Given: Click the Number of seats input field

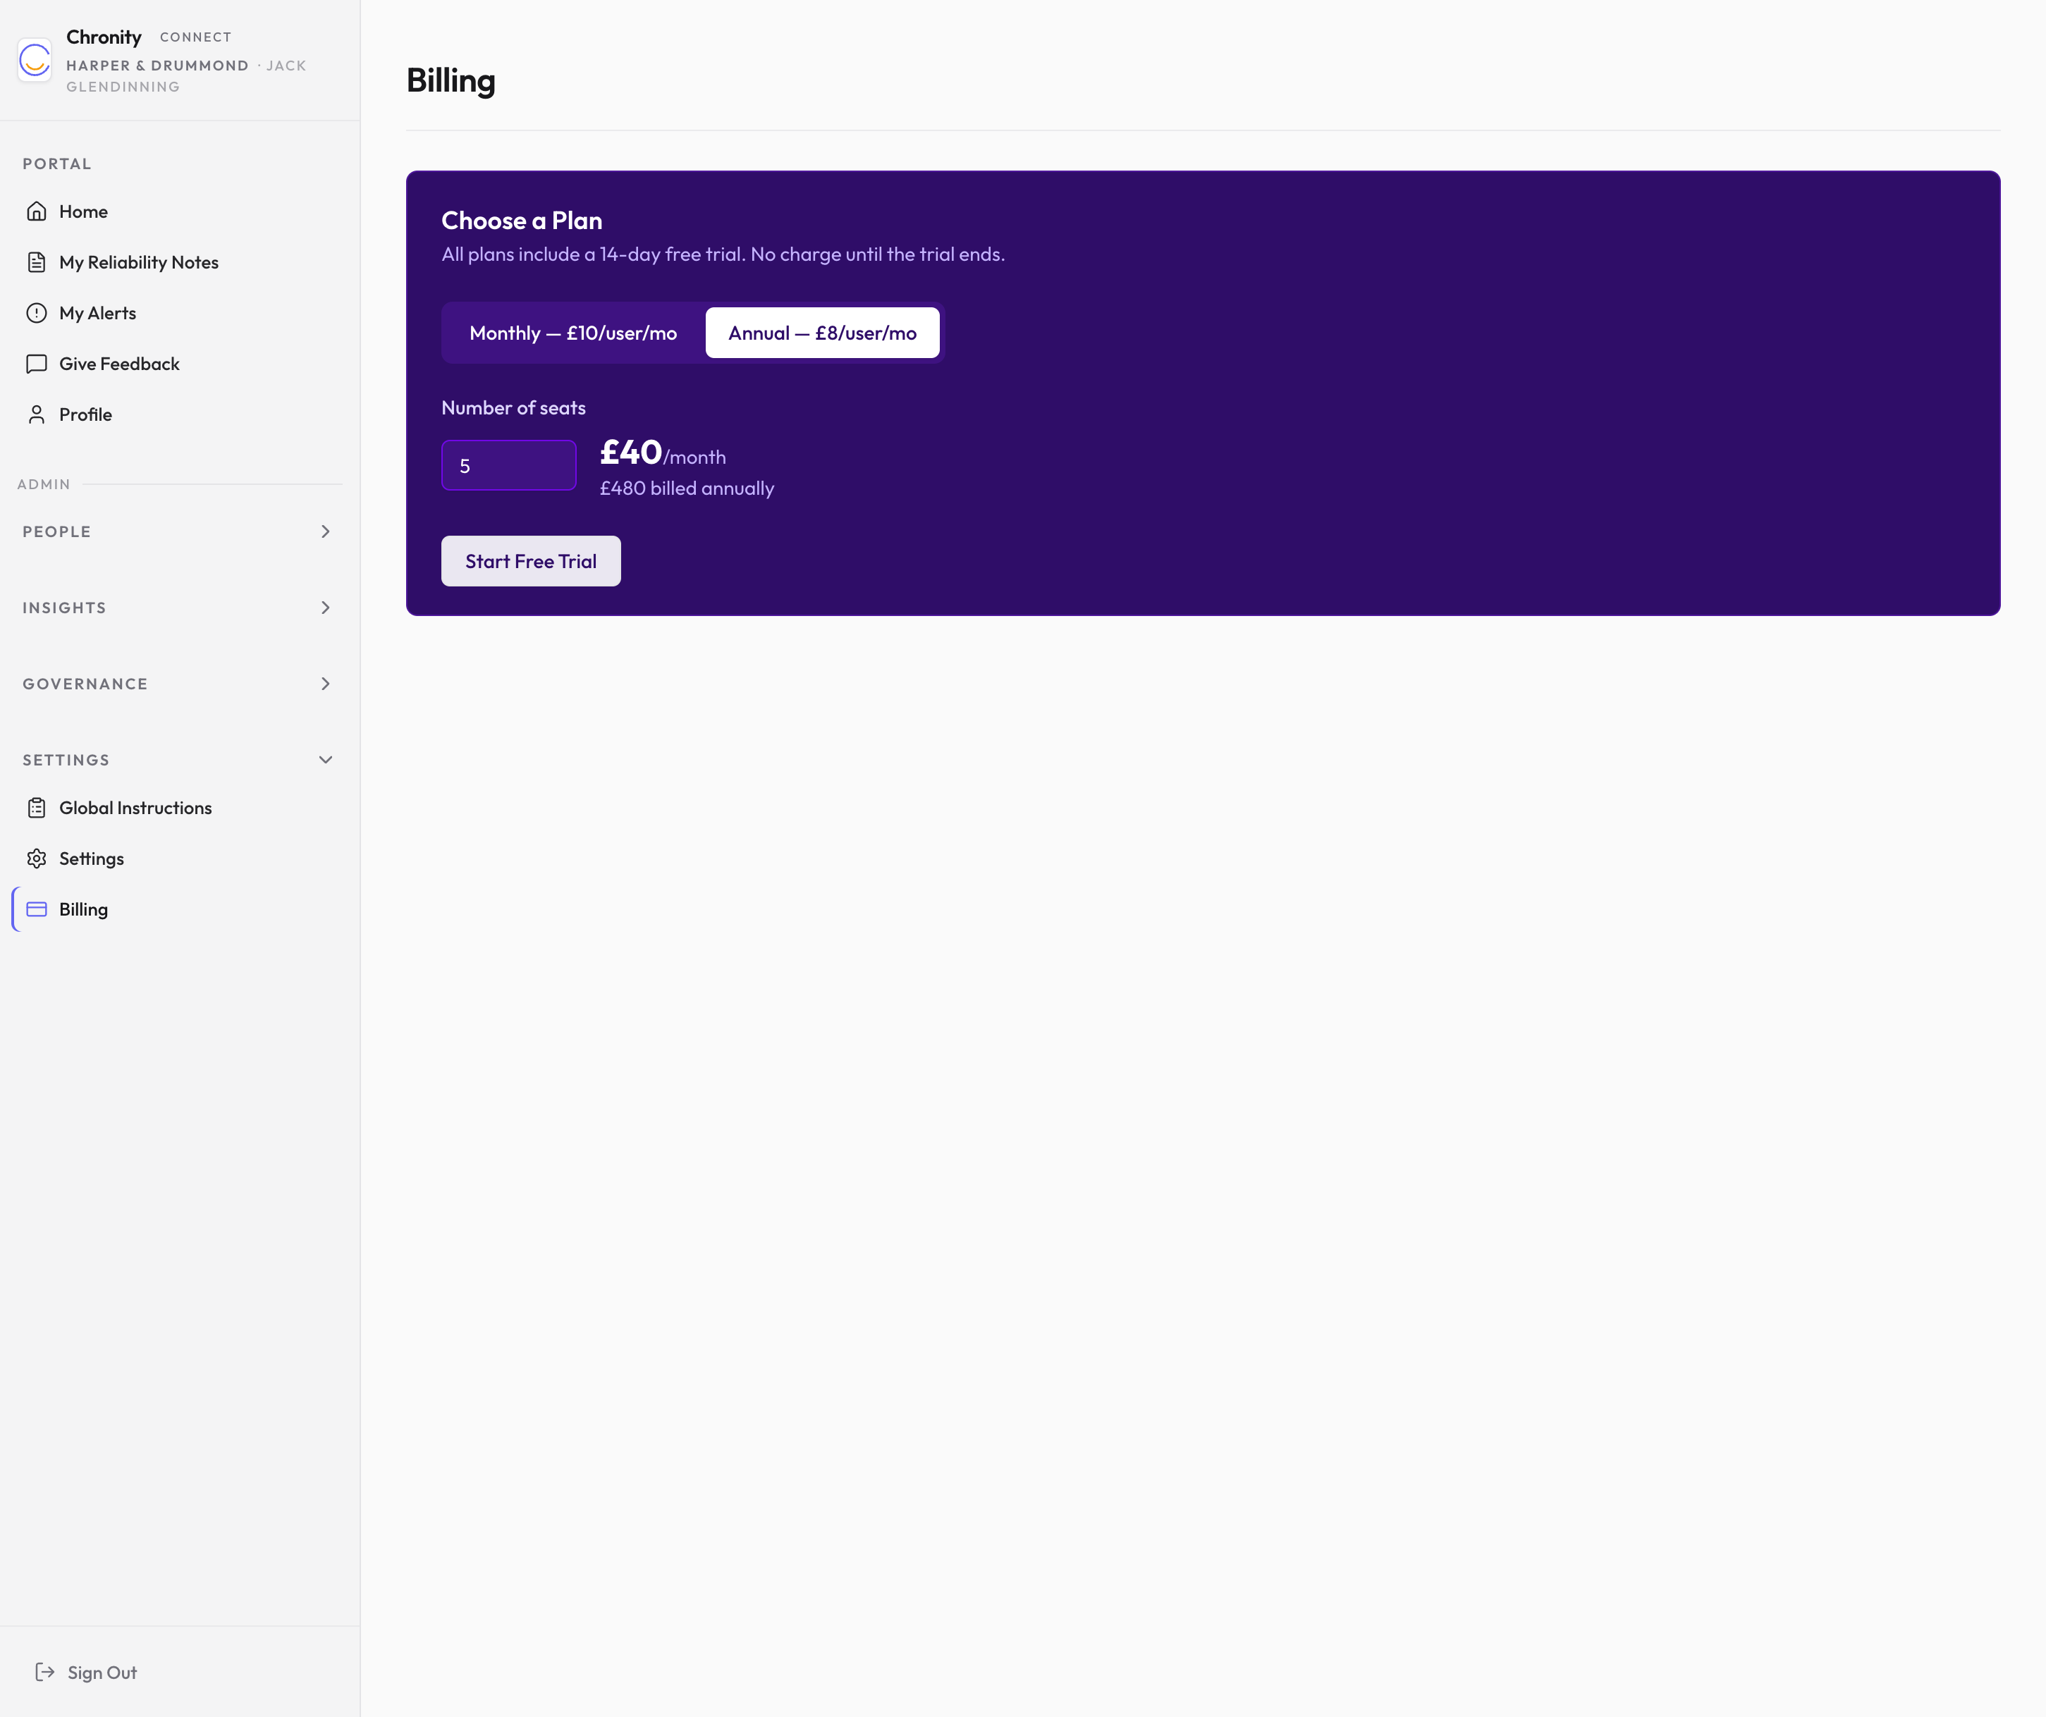Looking at the screenshot, I should [x=508, y=464].
